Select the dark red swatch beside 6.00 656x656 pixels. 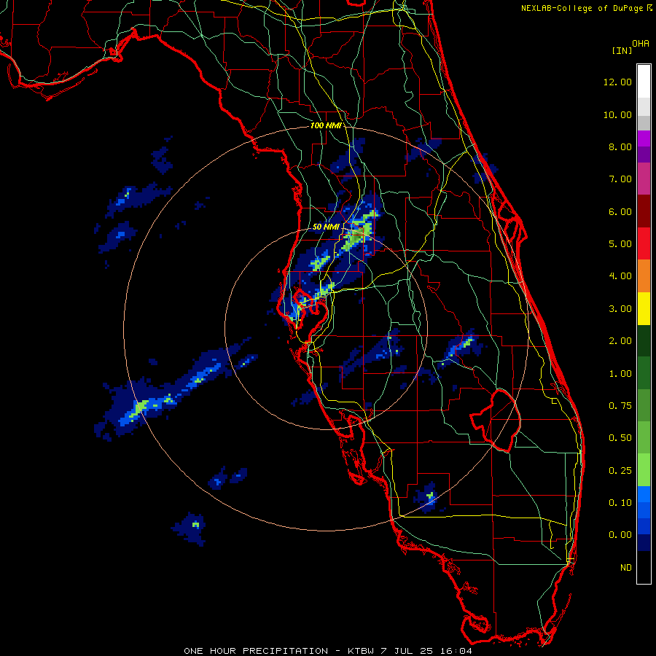644,211
